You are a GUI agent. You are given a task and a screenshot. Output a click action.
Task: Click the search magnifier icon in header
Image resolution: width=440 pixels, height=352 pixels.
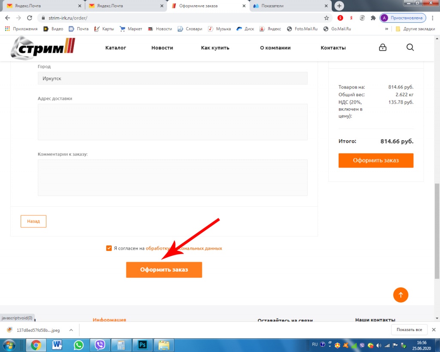(410, 48)
